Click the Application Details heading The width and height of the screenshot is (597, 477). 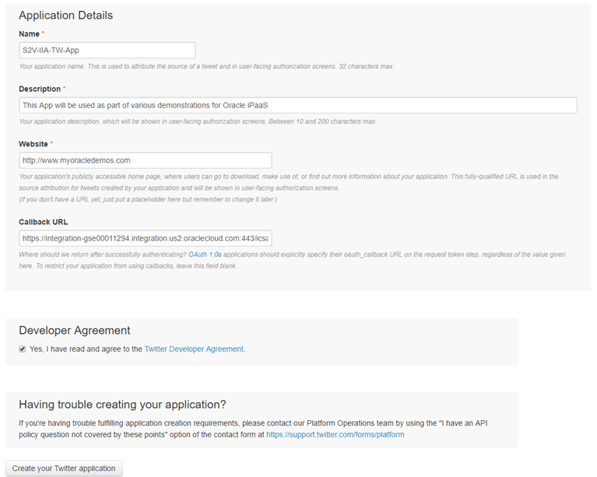65,16
